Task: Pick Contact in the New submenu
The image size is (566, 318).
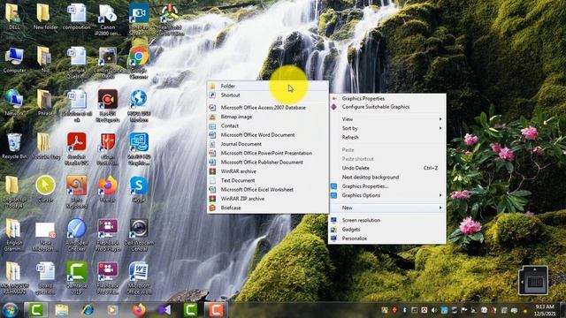Action: 267,125
